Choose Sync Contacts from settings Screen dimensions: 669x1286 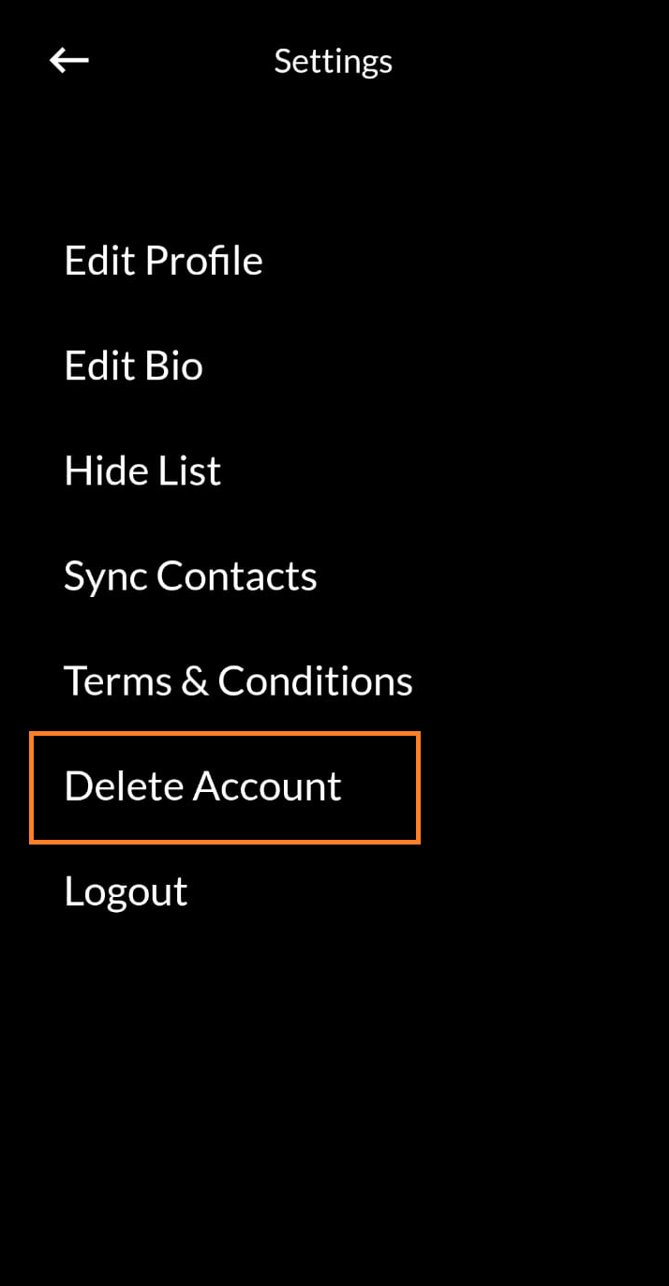pos(190,576)
